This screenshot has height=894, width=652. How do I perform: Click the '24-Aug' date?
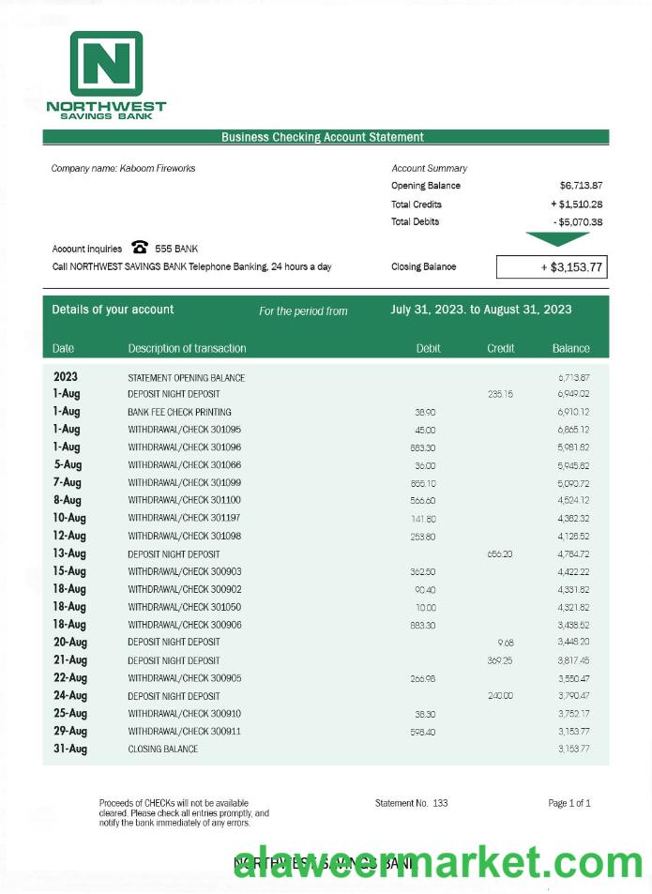(70, 695)
